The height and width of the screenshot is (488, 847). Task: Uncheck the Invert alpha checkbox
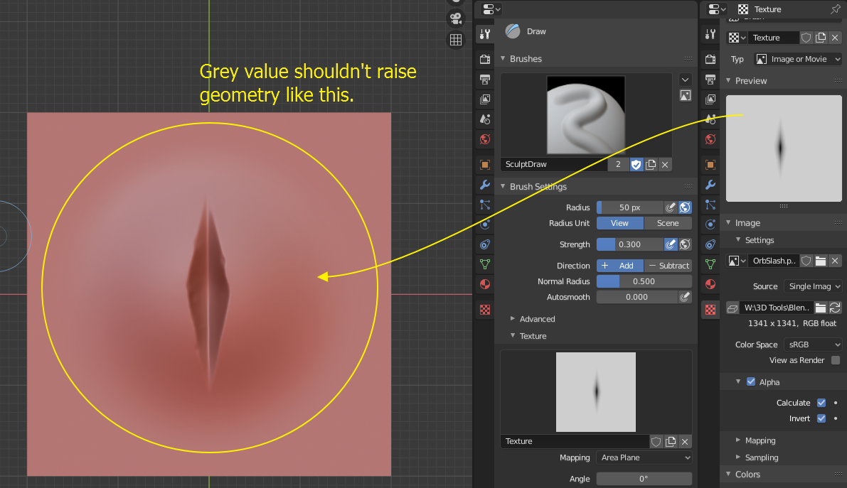click(821, 418)
